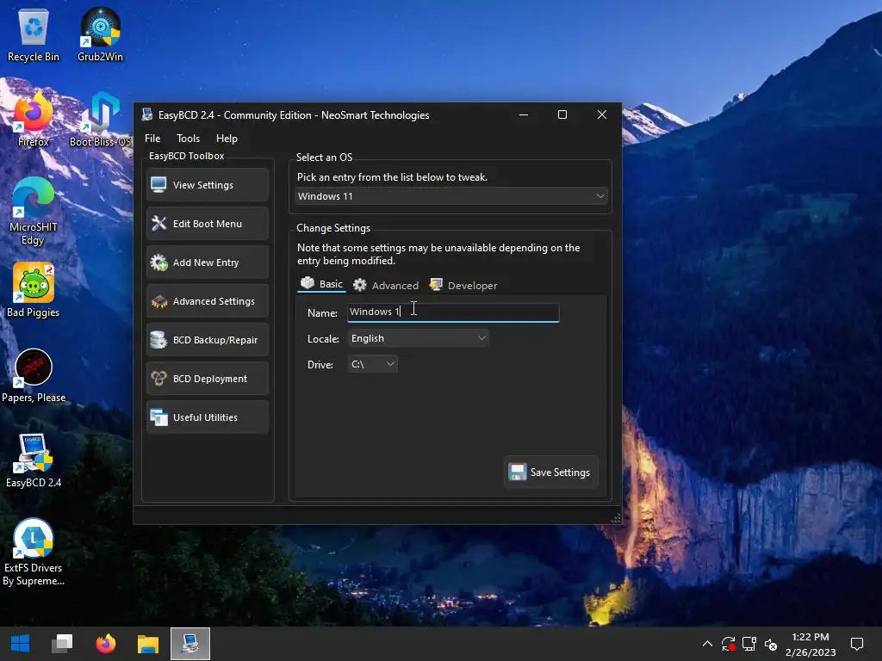882x661 pixels.
Task: Open the Windows Start button
Action: (21, 644)
